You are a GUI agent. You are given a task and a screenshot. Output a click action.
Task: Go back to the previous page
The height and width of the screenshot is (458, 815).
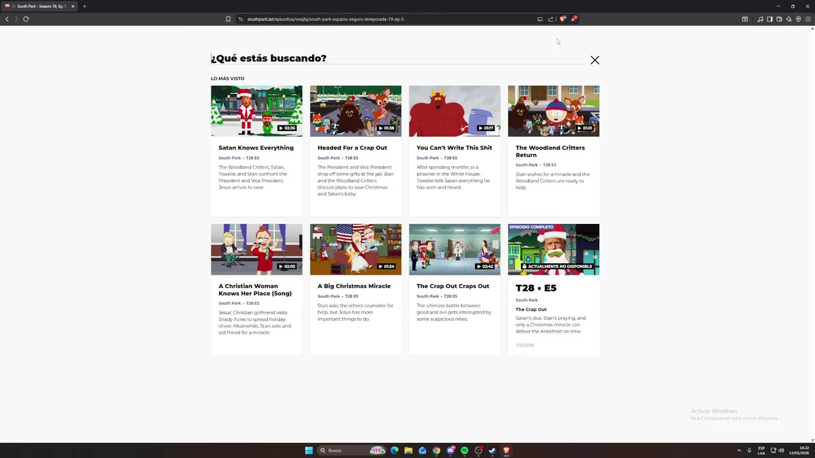click(x=7, y=19)
